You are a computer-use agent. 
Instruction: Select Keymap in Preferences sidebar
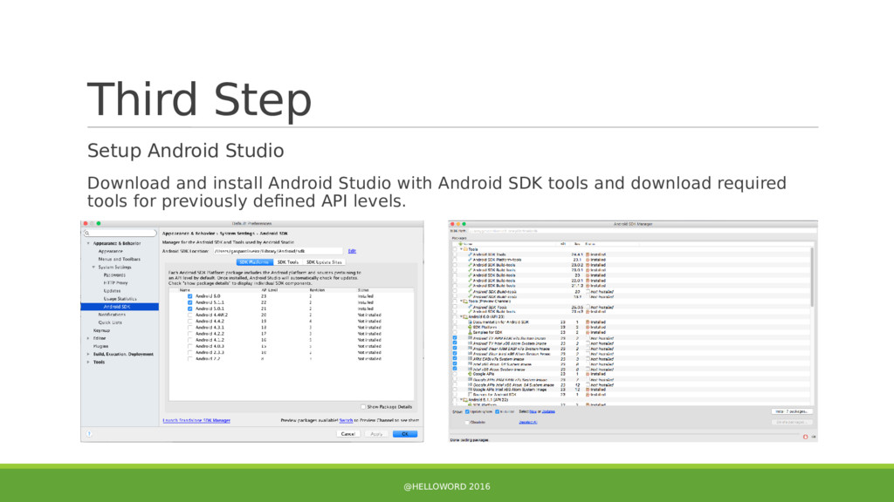[101, 330]
